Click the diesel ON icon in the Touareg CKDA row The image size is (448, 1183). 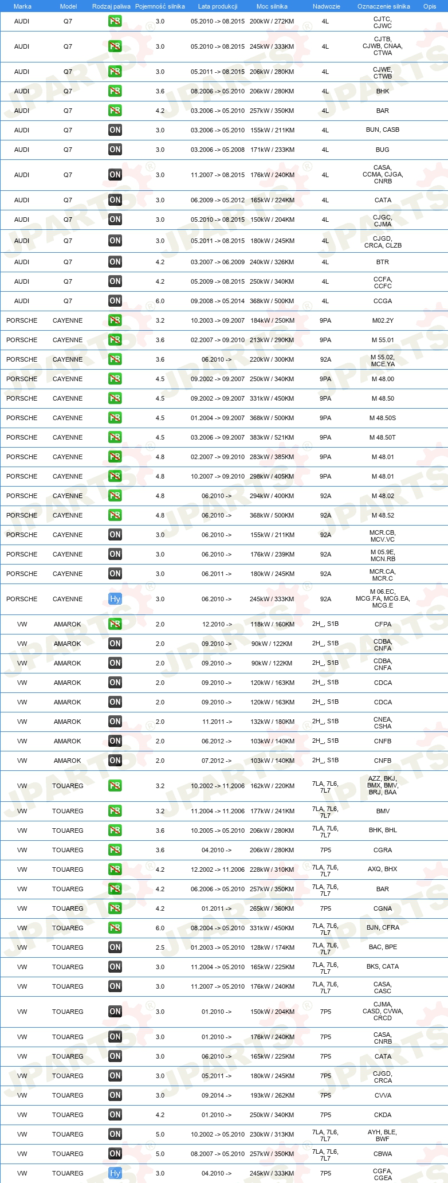[115, 1115]
